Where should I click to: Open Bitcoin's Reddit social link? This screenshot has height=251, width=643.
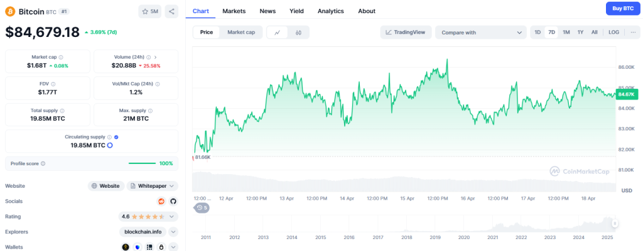pyautogui.click(x=161, y=201)
